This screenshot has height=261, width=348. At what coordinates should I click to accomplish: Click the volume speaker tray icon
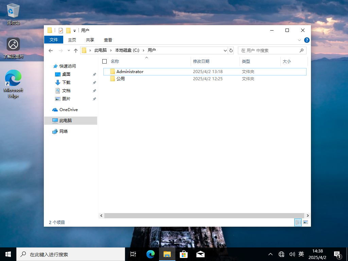click(292, 254)
